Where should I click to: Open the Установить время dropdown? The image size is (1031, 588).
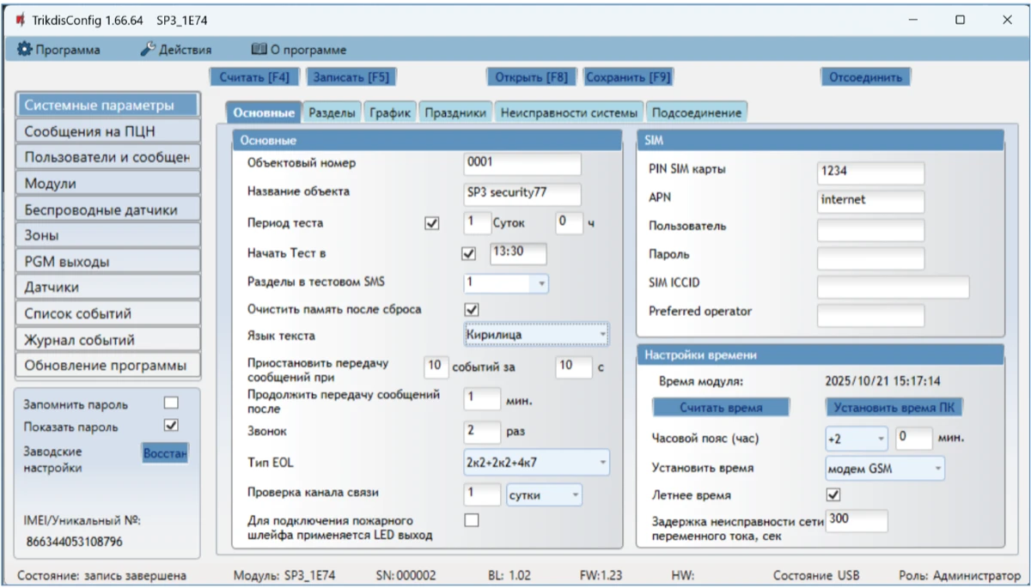(x=884, y=469)
